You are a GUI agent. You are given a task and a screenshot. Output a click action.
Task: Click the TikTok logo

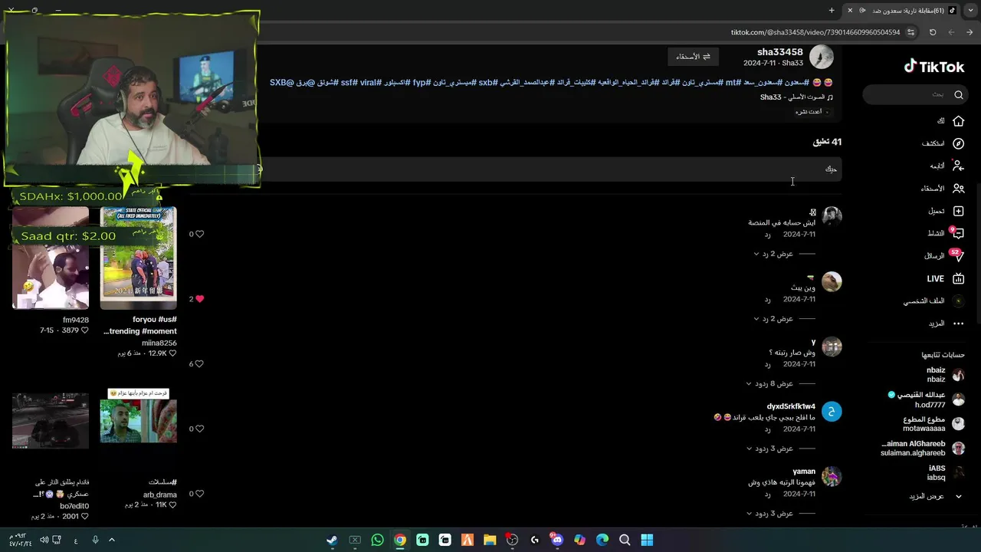tap(933, 67)
